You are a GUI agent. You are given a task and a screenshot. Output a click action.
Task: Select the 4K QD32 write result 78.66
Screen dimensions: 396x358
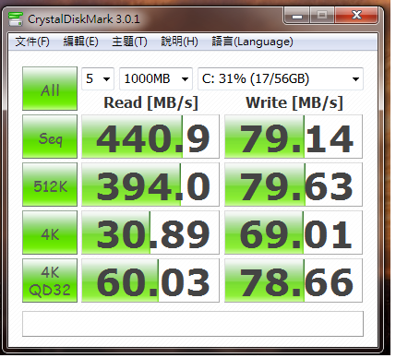[x=294, y=280]
